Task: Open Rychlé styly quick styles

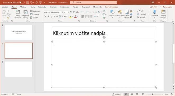Action: 127,14
